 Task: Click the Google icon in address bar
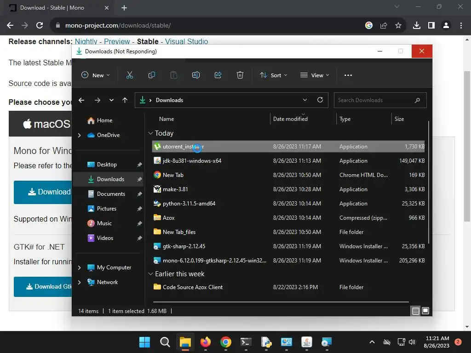point(369,26)
